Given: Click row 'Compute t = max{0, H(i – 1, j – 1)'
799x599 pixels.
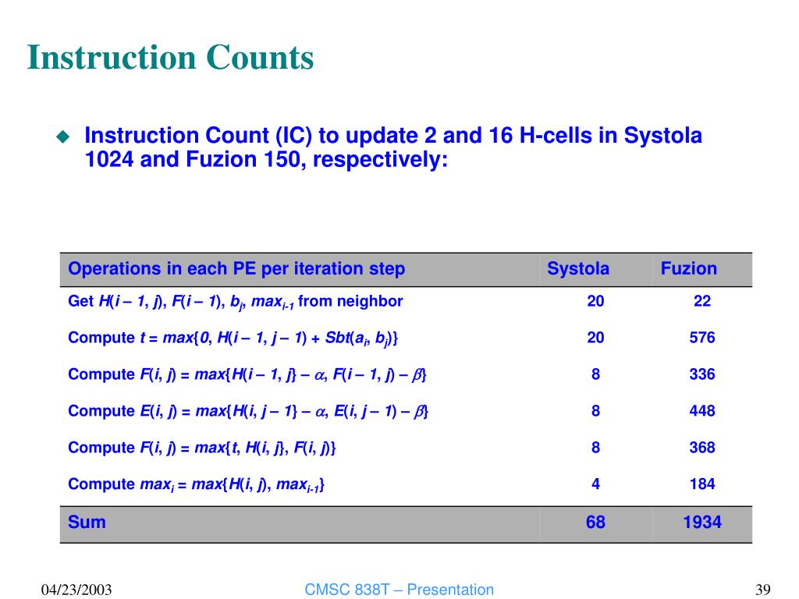Looking at the screenshot, I should click(233, 338).
